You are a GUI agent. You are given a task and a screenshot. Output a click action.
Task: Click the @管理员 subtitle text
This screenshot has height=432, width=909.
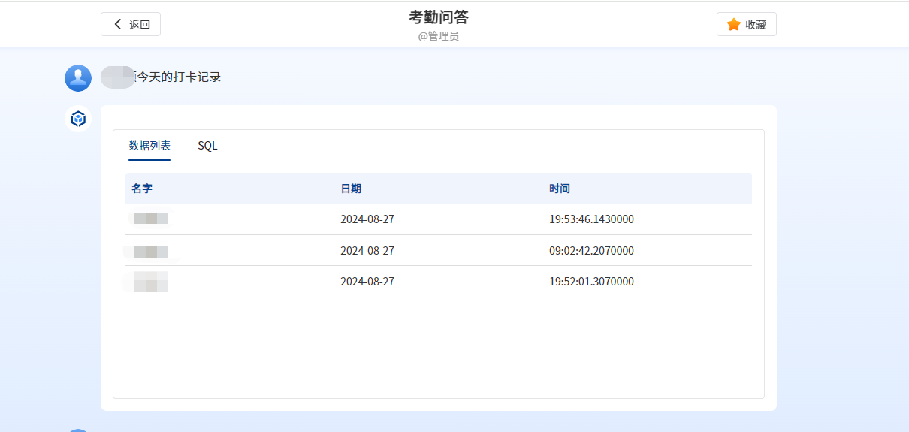pos(439,36)
